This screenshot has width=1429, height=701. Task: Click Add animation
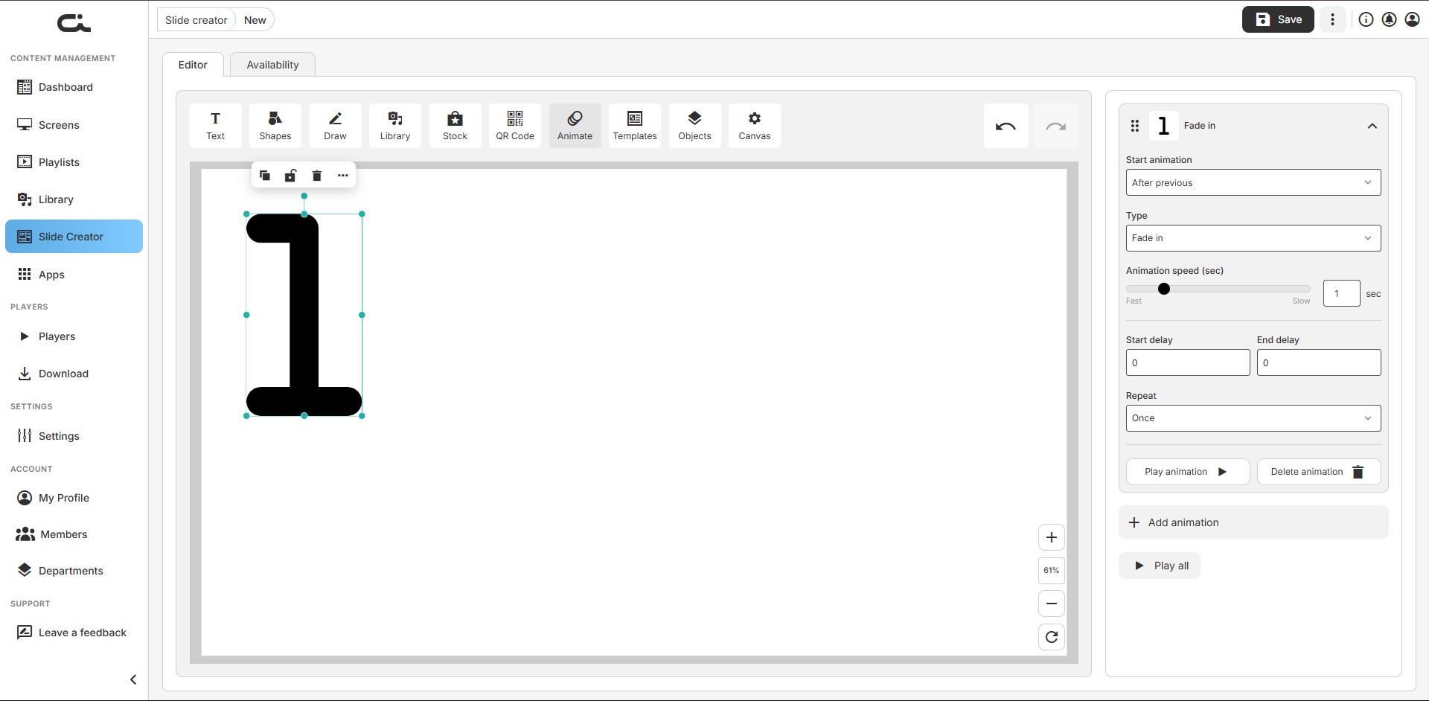[x=1253, y=522]
